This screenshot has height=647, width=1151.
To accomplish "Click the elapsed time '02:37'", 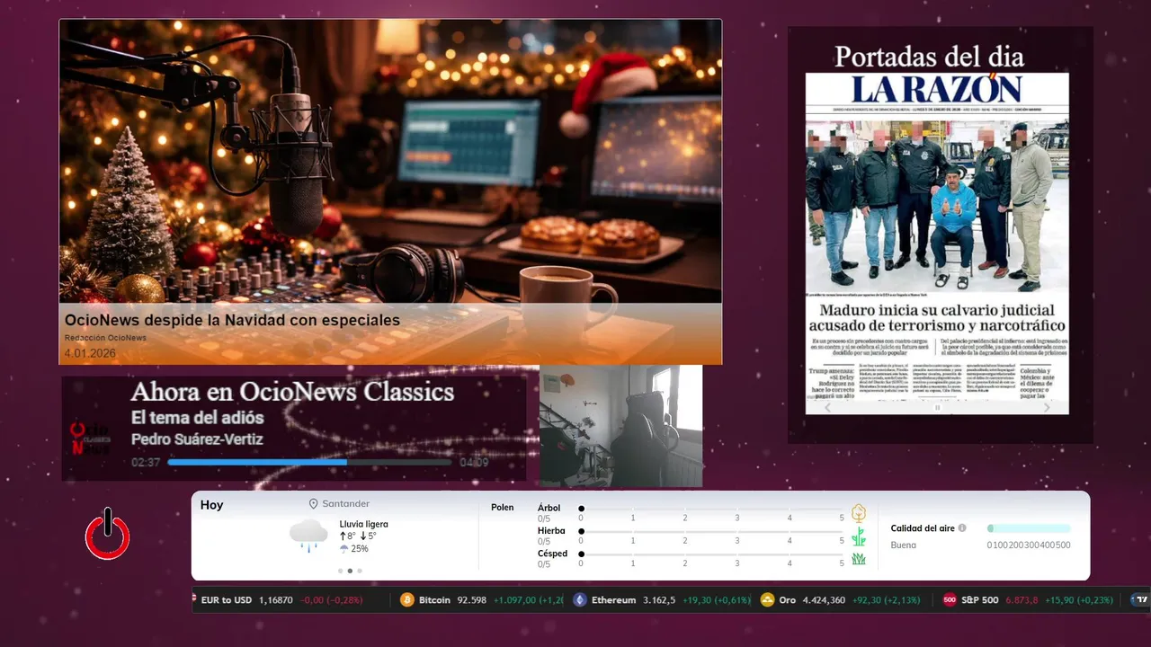I will pos(146,463).
